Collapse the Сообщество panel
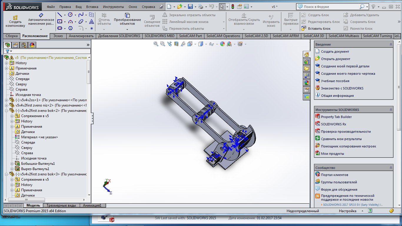402x226 pixels. pyautogui.click(x=391, y=168)
